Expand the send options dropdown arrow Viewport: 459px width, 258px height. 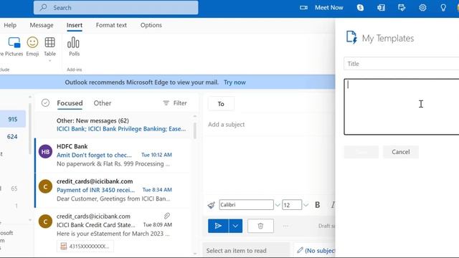235,226
